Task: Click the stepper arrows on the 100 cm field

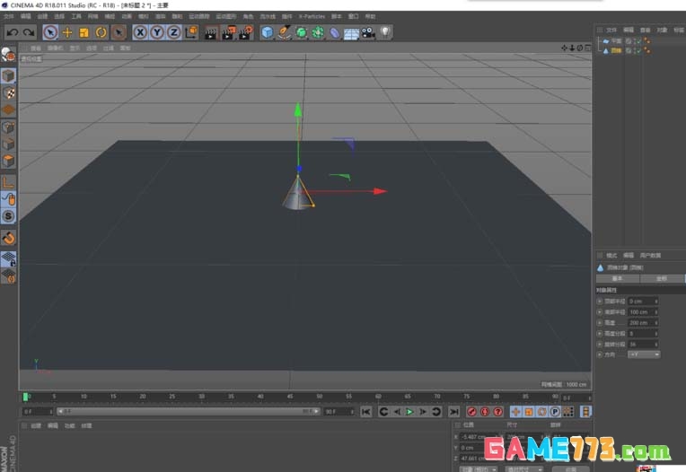Action: pyautogui.click(x=656, y=312)
